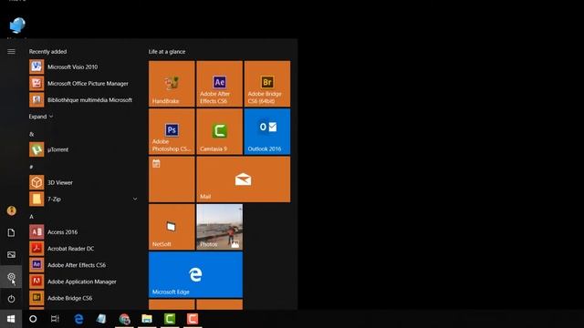Open Bibliothèque multimédia Microsoft
Screen dimensions: 584x328
click(84, 99)
